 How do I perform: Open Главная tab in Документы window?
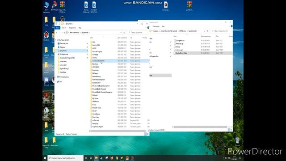tap(64, 28)
